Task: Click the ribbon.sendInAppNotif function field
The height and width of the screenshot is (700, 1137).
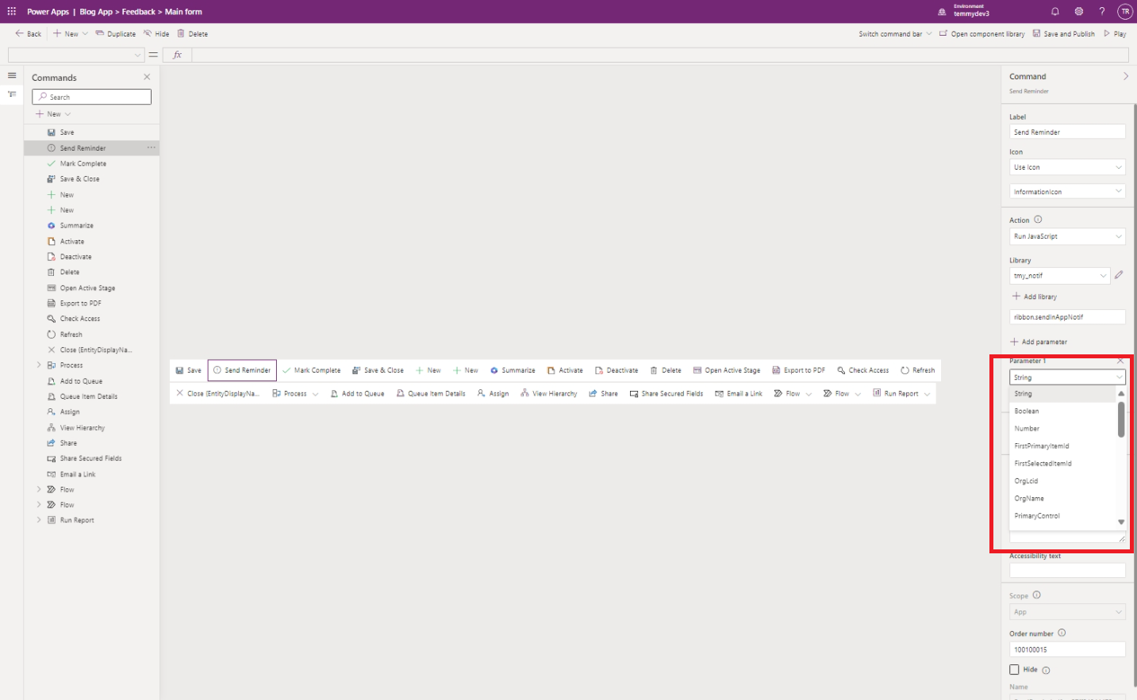Action: click(x=1067, y=317)
